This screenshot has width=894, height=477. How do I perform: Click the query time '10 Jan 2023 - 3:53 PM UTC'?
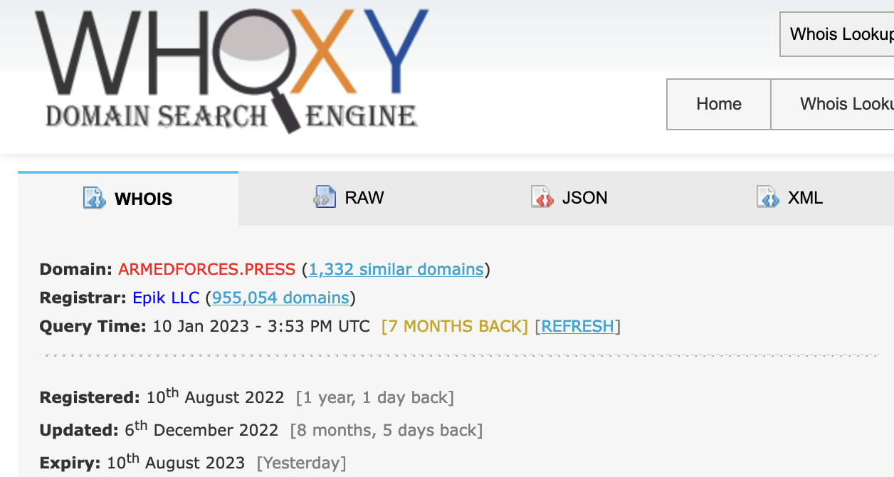(x=262, y=326)
